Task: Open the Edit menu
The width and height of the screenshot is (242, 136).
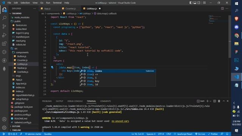Action: coord(16,3)
